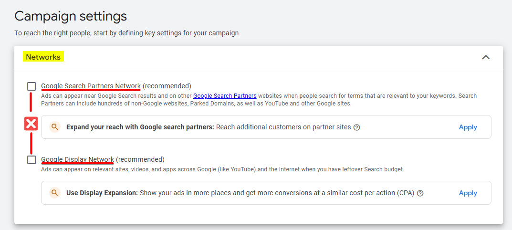Click the 'leftover Search budget' description line
This screenshot has height=230, width=512.
pyautogui.click(x=225, y=169)
